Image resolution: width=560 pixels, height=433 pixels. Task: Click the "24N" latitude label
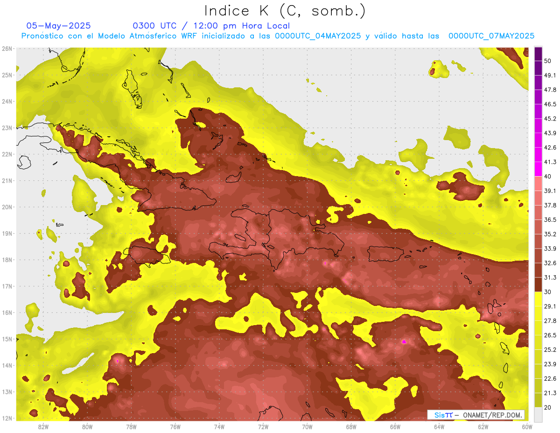coord(7,101)
